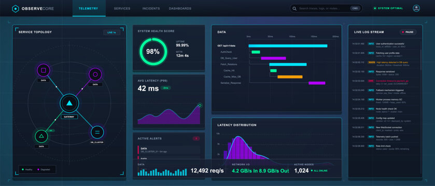Click the ERR severity badge

[371, 81]
